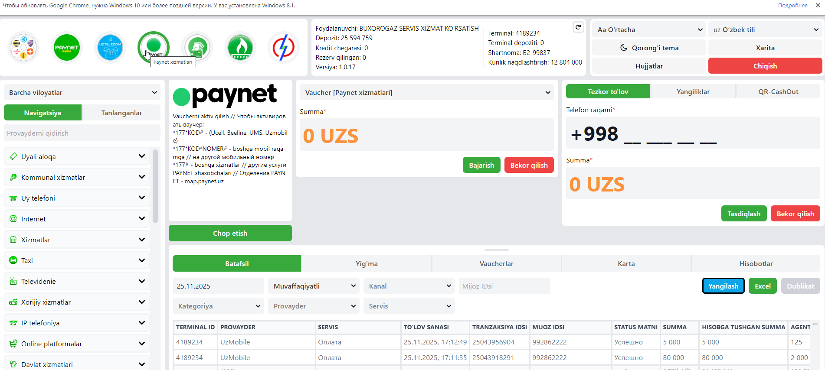Select the Batafsil report tab
Image resolution: width=825 pixels, height=370 pixels.
237,263
